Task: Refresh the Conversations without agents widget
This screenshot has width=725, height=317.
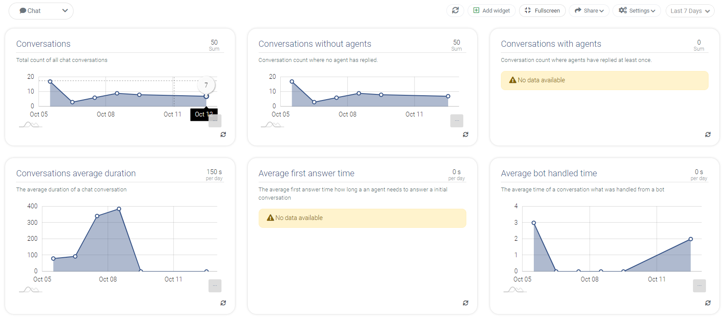Action: [465, 135]
